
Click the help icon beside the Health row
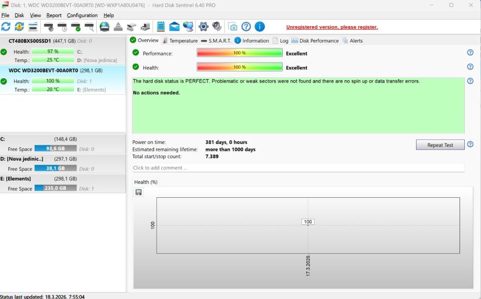click(x=470, y=67)
